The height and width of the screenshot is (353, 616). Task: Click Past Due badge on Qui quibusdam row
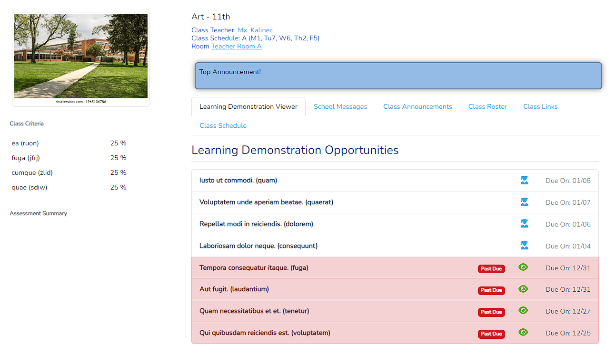(x=491, y=334)
